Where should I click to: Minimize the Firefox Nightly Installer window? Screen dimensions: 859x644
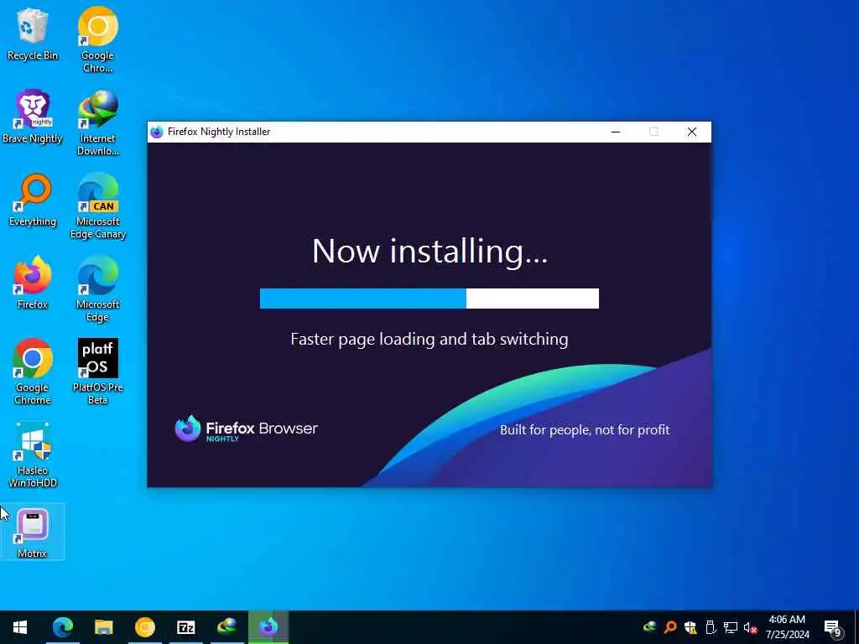[x=615, y=132]
